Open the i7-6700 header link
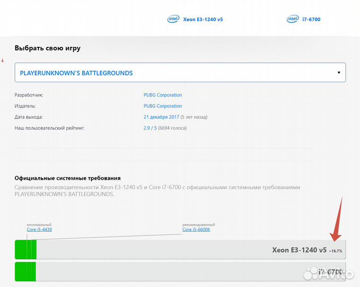This screenshot has width=360, height=287. tap(311, 19)
